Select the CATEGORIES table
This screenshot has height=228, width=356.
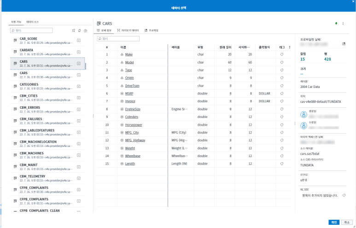[x=47, y=86]
